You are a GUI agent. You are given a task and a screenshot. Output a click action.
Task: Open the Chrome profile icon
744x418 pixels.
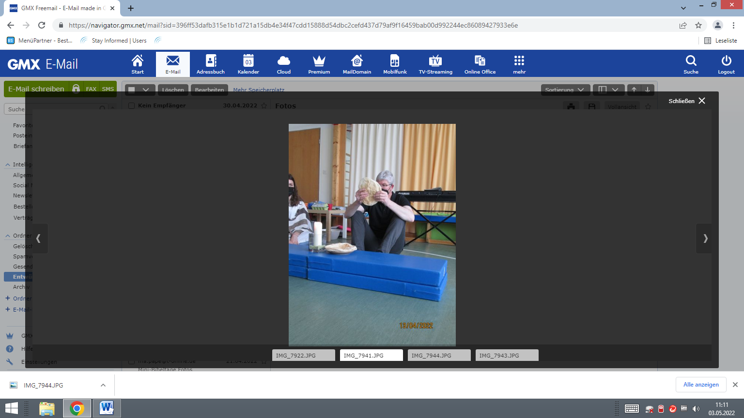(718, 25)
